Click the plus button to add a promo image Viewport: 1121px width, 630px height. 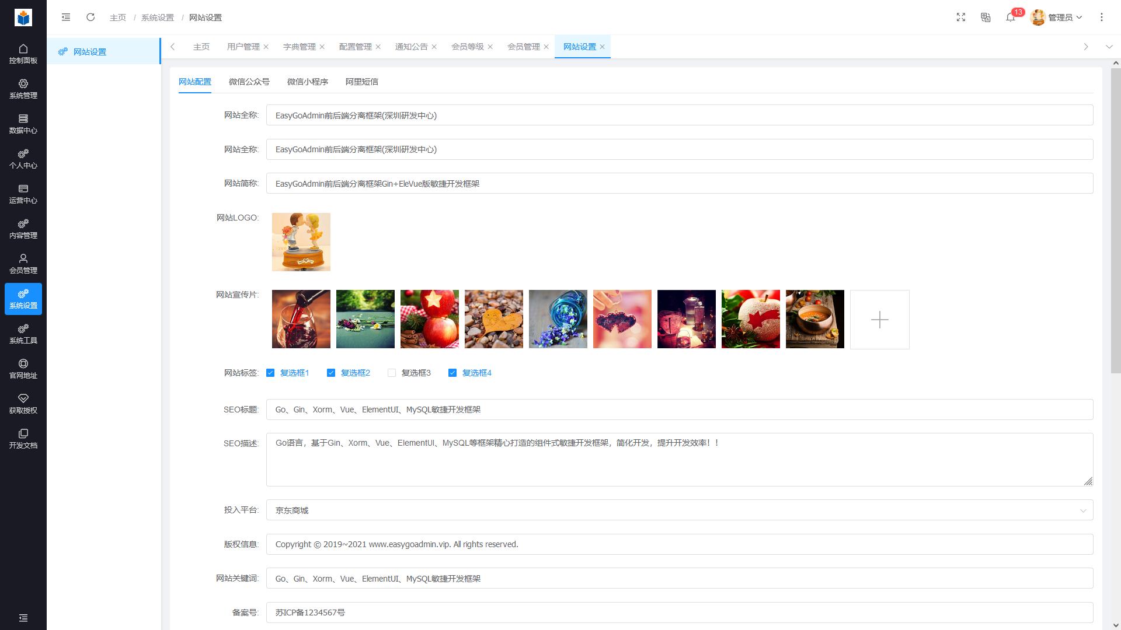(x=879, y=319)
